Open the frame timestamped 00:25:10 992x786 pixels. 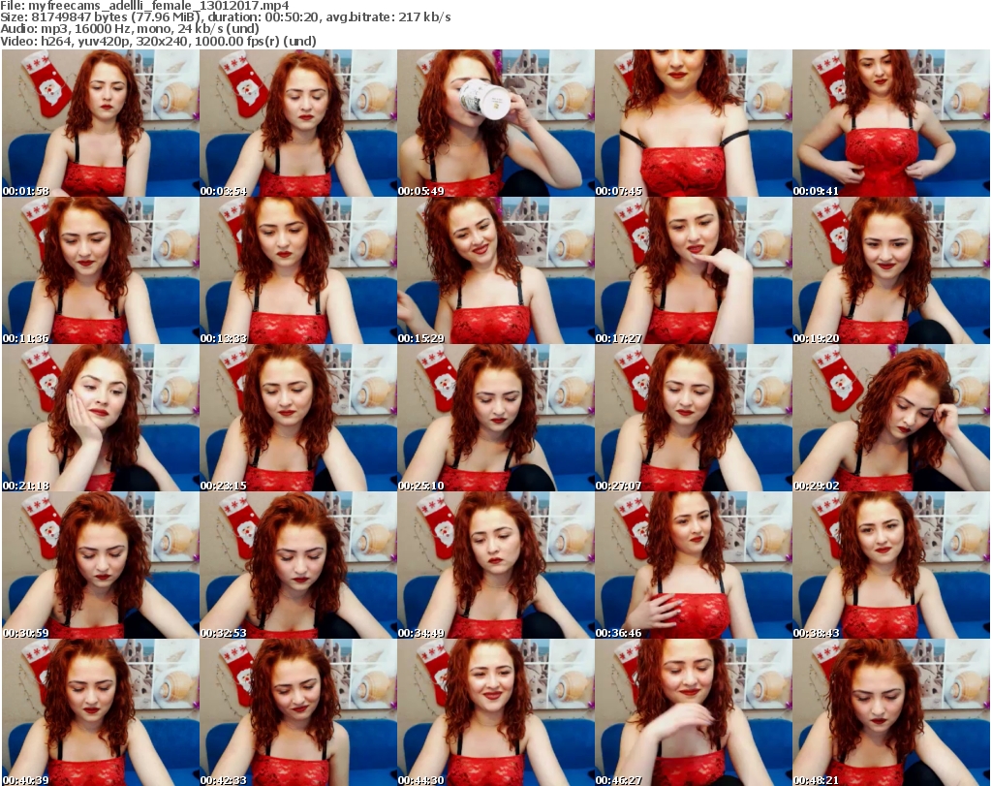[496, 418]
